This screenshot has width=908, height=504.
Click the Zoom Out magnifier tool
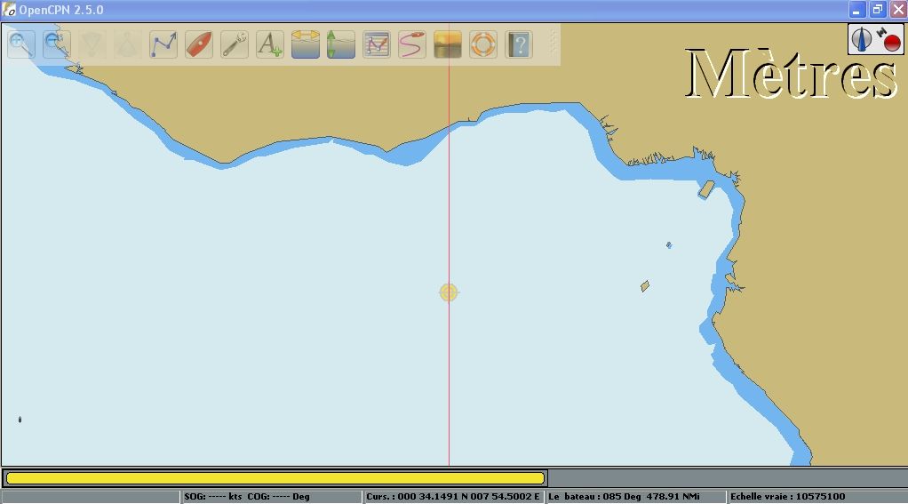pos(57,44)
